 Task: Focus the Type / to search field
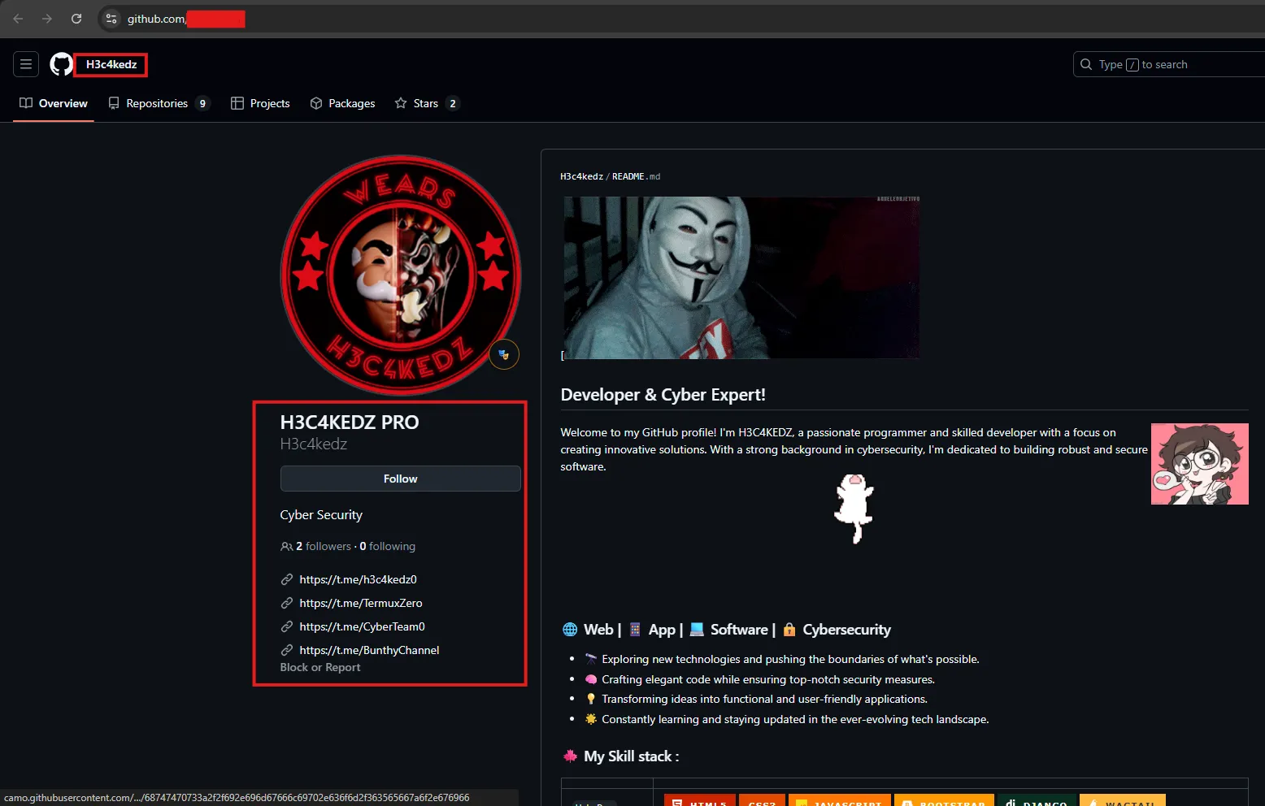(x=1169, y=64)
